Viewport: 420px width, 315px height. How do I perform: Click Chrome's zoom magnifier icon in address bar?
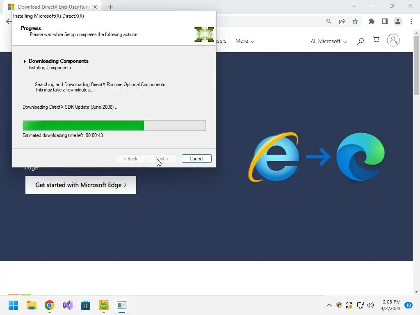pos(329,21)
